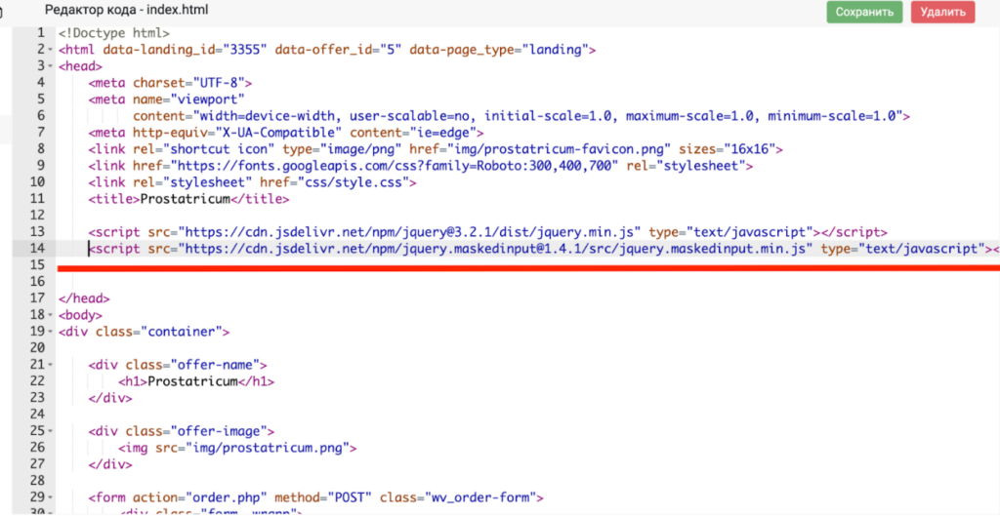Click the h1 Prostatricum heading on line 22
Viewport: 1000px width, 516px height.
(192, 381)
